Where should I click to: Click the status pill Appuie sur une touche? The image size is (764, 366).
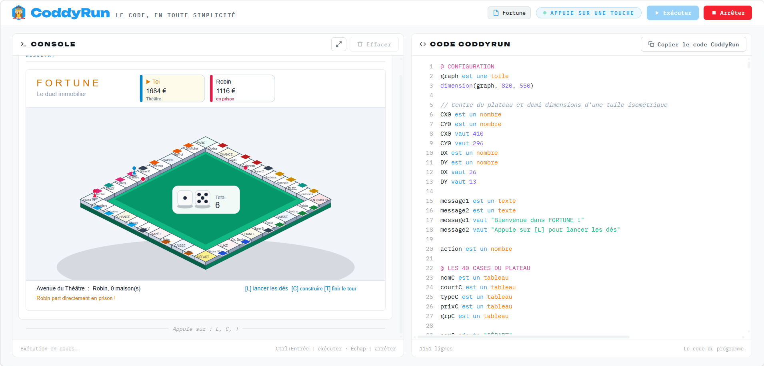pos(588,13)
